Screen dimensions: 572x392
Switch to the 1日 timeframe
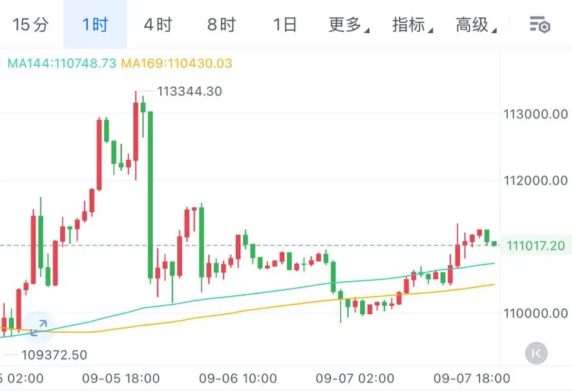coord(285,24)
